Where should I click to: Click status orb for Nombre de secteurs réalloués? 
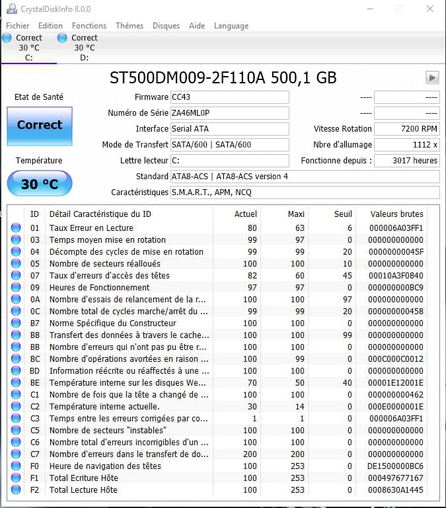click(x=17, y=264)
